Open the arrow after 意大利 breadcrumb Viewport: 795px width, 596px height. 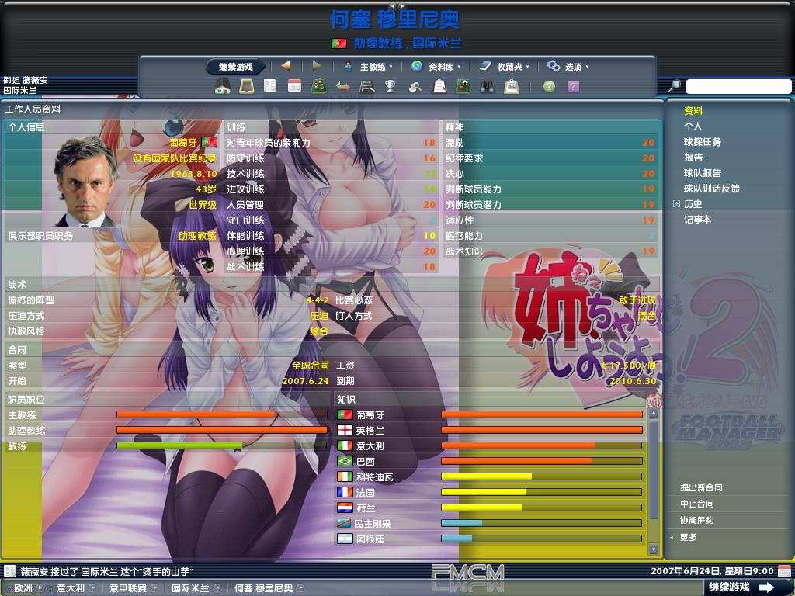click(92, 588)
